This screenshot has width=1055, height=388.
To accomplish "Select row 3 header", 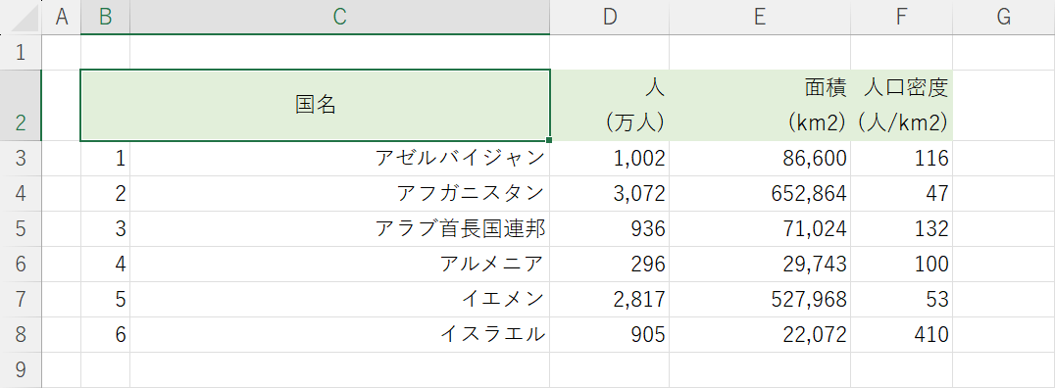I will (x=21, y=158).
